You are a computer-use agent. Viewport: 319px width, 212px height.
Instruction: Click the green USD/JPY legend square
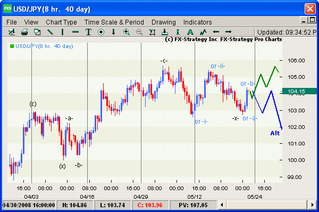point(12,46)
